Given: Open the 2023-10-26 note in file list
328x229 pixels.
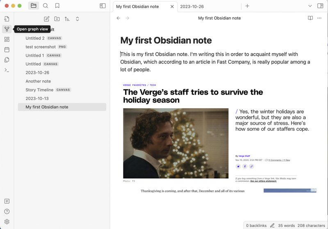Looking at the screenshot, I should point(62,73).
